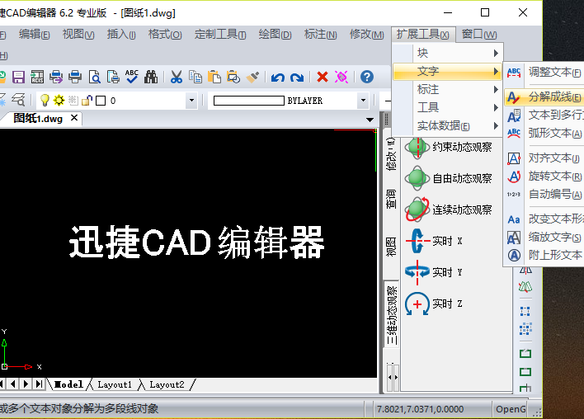Open the 标注(N) menu
Image resolution: width=584 pixels, height=419 pixels.
click(x=320, y=35)
